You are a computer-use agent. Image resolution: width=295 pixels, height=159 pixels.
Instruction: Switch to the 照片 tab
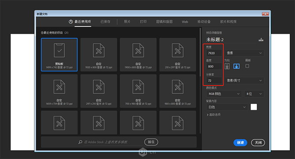pyautogui.click(x=127, y=22)
